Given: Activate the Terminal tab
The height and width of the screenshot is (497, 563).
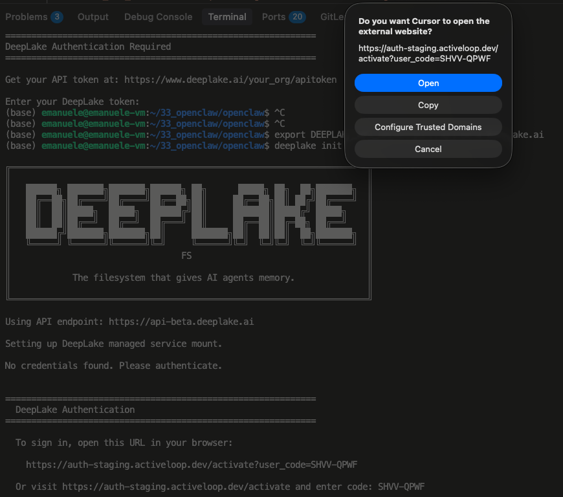Looking at the screenshot, I should pos(227,17).
